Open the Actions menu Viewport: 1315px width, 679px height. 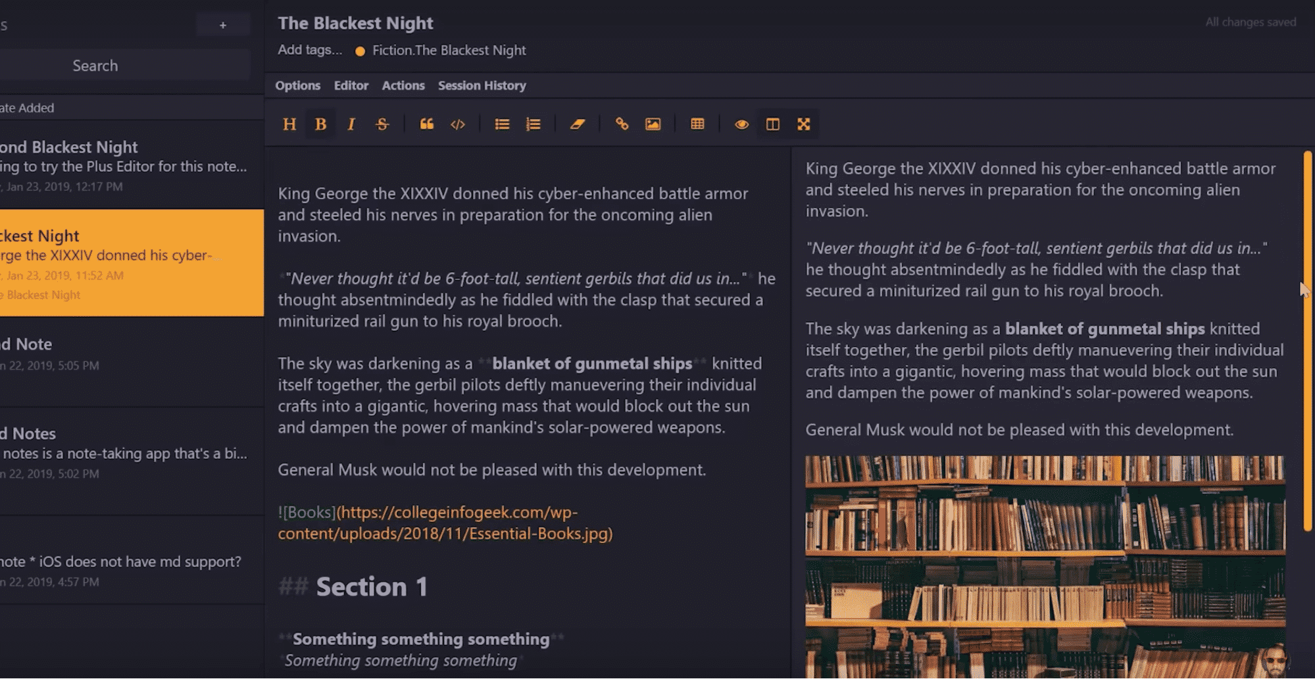tap(403, 85)
